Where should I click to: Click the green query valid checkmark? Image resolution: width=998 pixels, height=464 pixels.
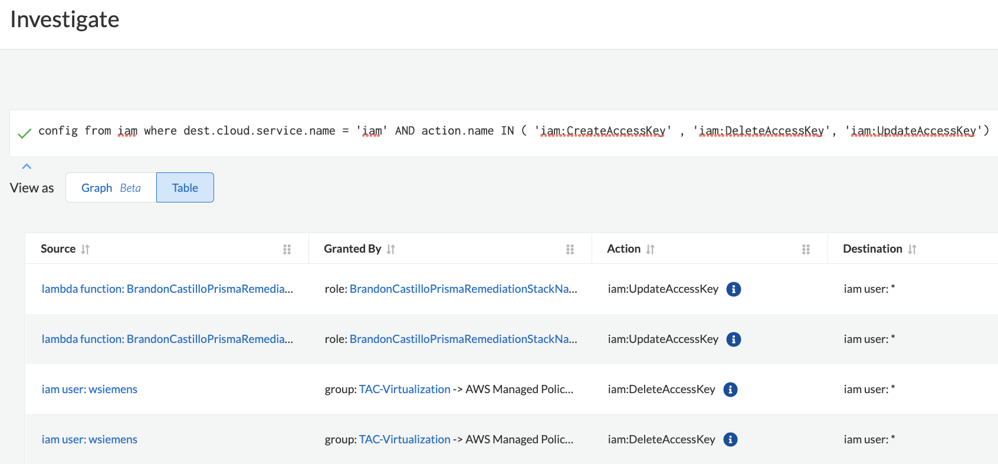pyautogui.click(x=24, y=134)
